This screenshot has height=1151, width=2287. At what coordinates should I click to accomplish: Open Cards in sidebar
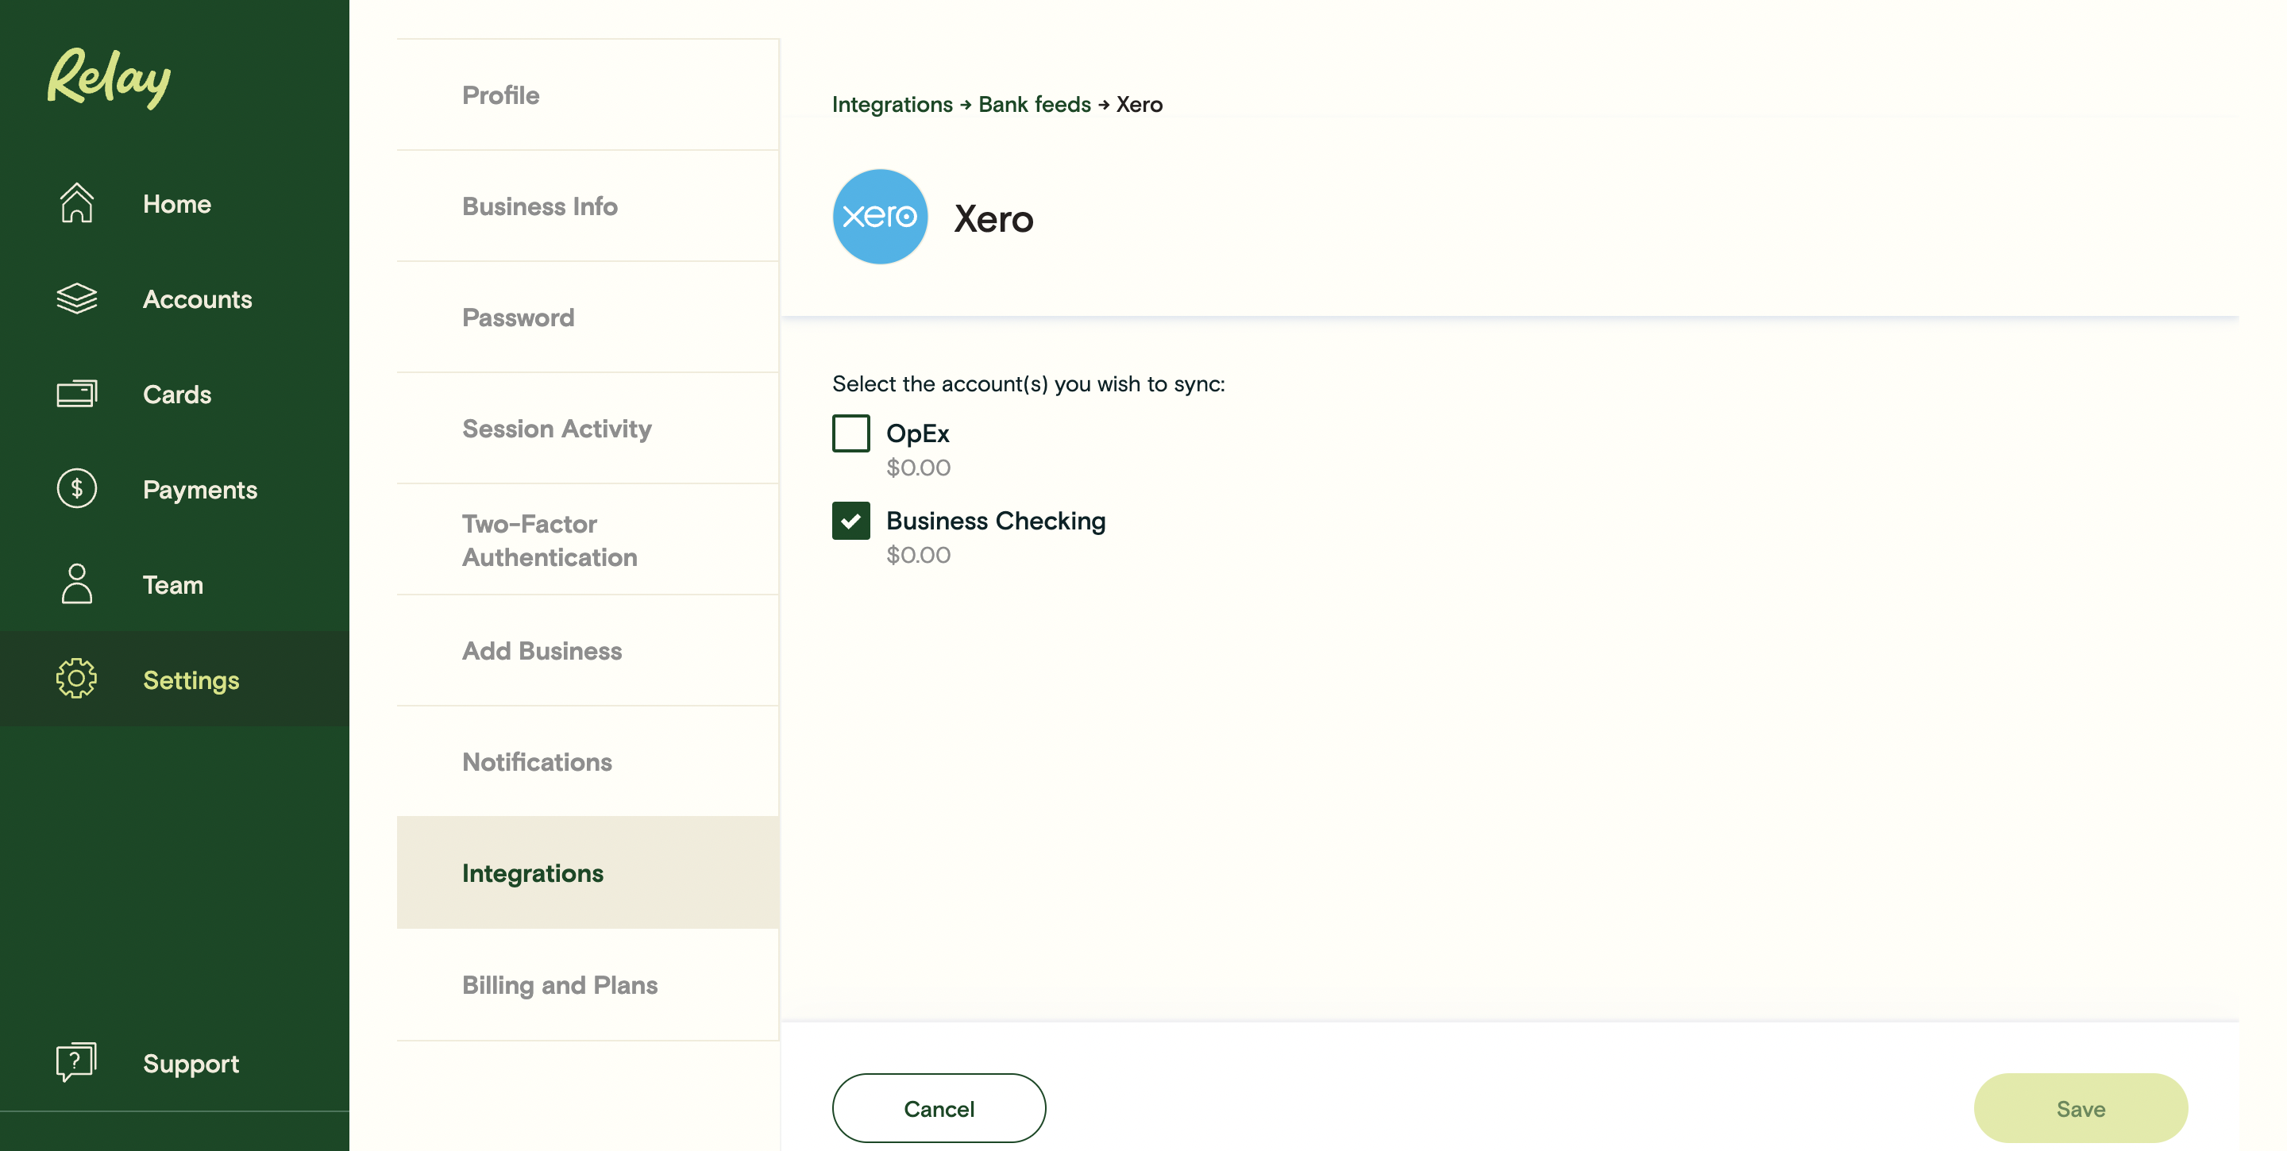coord(175,394)
